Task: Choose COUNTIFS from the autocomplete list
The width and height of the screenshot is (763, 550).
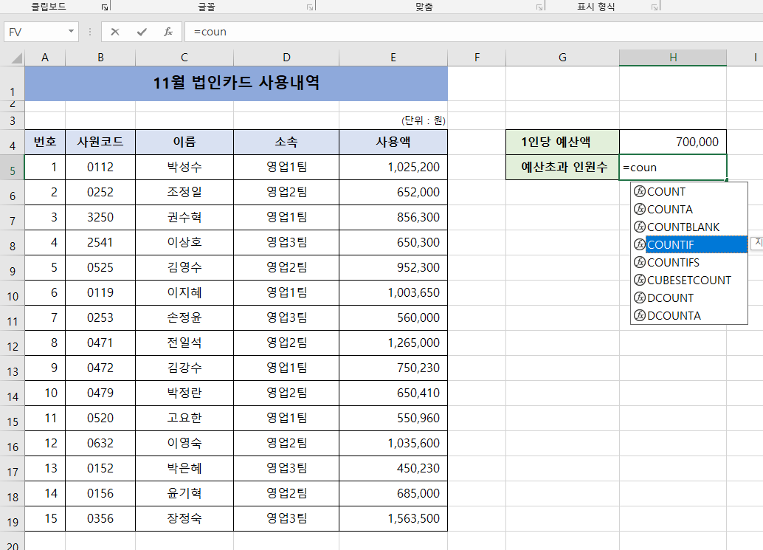Action: pos(689,263)
